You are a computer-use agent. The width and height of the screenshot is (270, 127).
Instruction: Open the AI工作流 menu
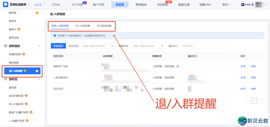click(77, 5)
